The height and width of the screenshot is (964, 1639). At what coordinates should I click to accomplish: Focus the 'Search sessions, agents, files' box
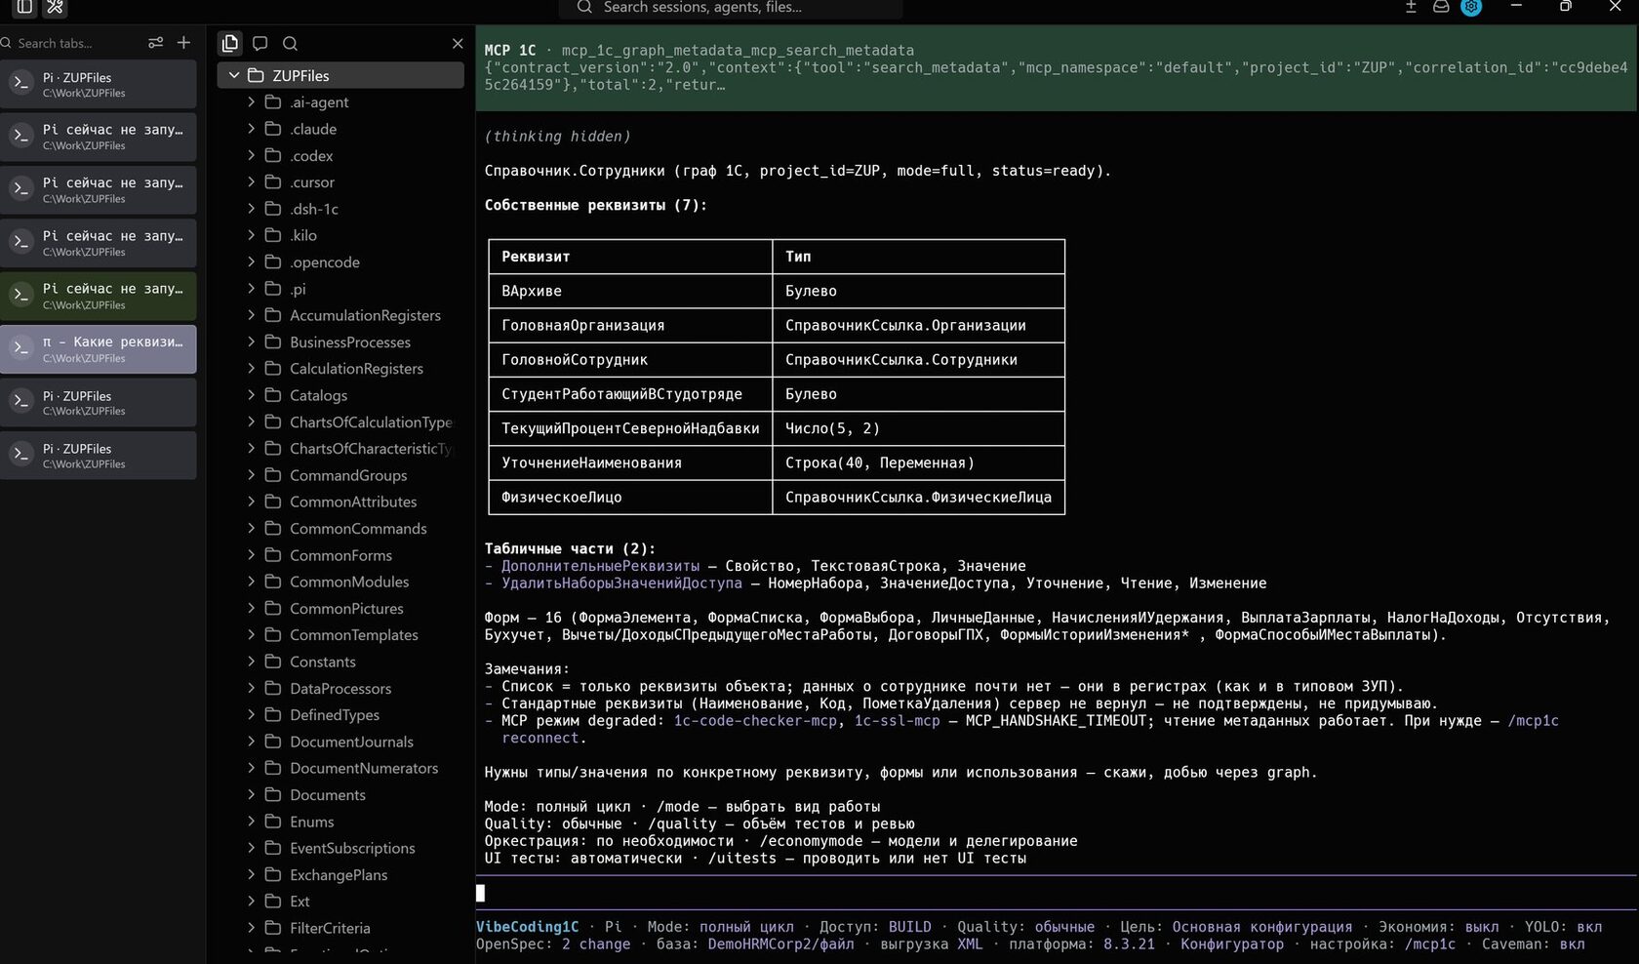tap(731, 8)
